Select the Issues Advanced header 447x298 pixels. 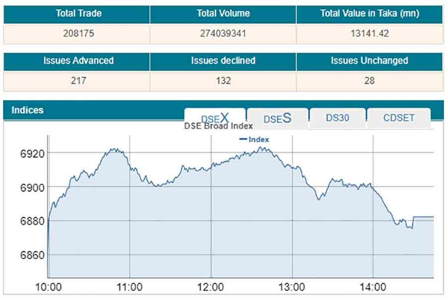click(x=76, y=61)
